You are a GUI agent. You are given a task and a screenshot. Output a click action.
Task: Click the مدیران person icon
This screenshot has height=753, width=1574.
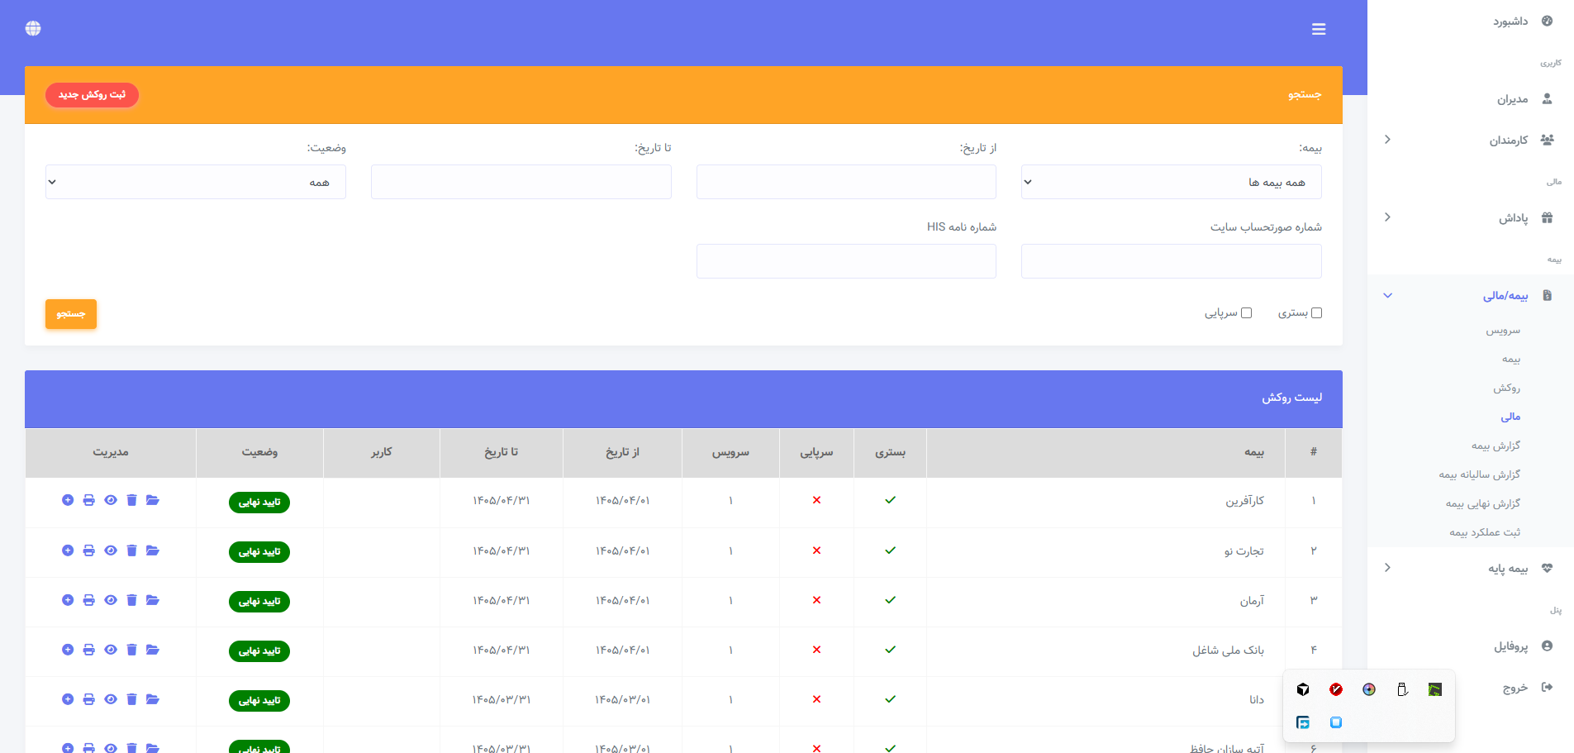point(1548,99)
